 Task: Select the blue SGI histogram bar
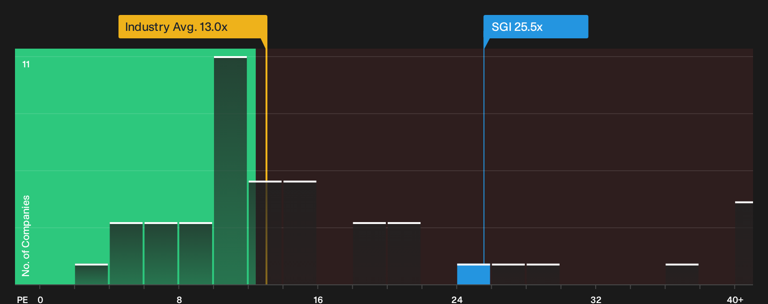(473, 274)
